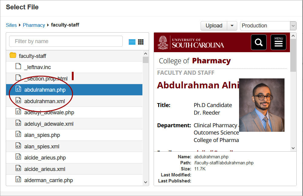
Task: Switch to list view layout
Action: coord(132,42)
